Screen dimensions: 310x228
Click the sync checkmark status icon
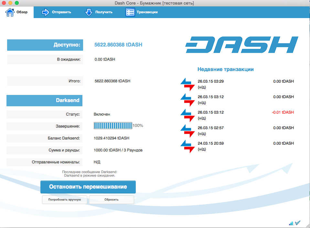(297, 223)
